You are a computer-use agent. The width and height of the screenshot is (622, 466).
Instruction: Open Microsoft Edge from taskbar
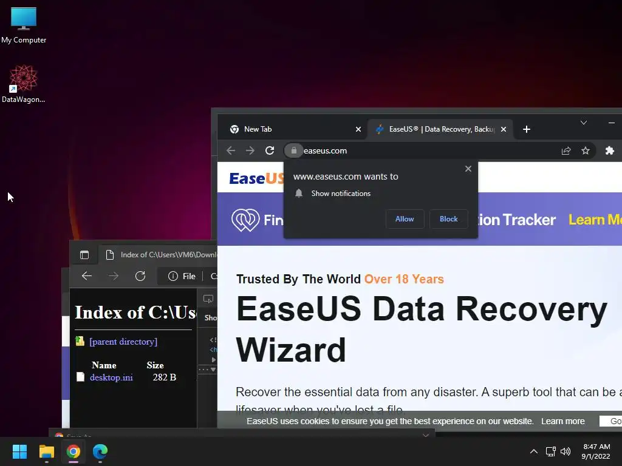click(x=100, y=451)
